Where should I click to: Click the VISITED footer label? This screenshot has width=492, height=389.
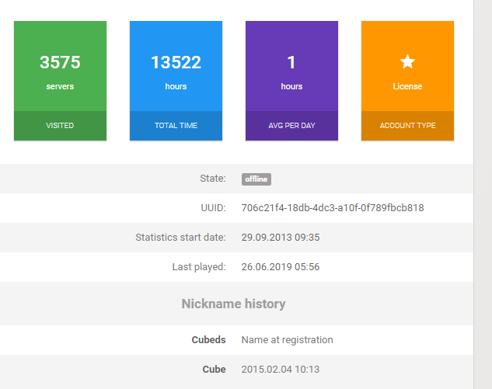(60, 125)
